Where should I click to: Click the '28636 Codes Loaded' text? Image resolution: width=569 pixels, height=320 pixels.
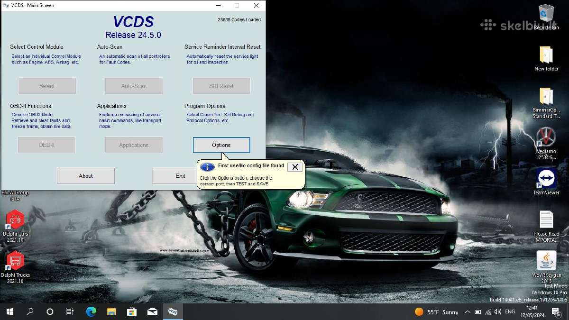click(x=239, y=20)
